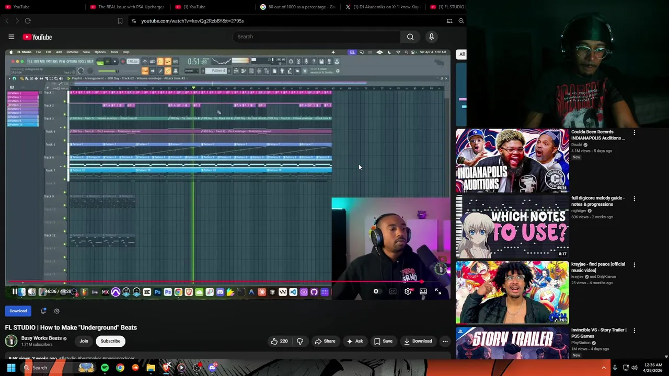Switch to the FL STUDIO tab
The width and height of the screenshot is (669, 376).
coord(447,7)
